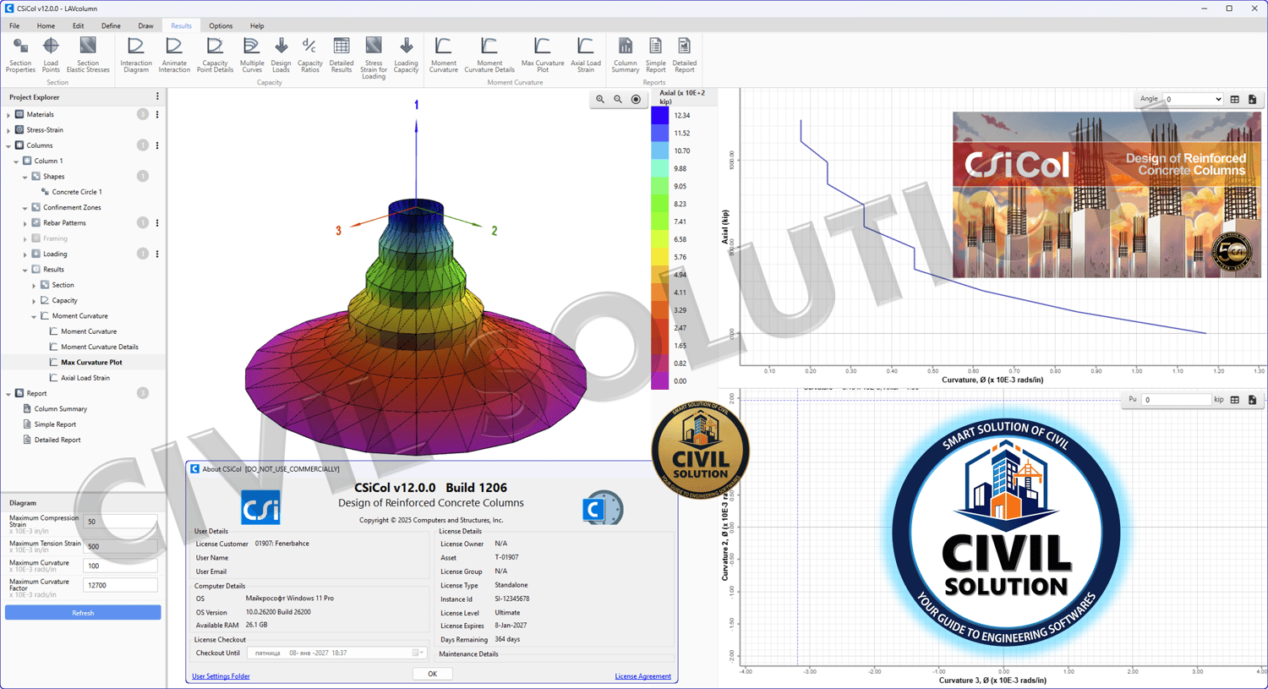Open Simple Report from the ribbon
This screenshot has width=1268, height=689.
655,55
